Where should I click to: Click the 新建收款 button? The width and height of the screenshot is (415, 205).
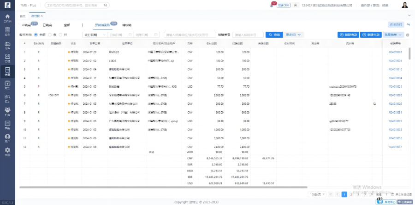click(x=348, y=34)
